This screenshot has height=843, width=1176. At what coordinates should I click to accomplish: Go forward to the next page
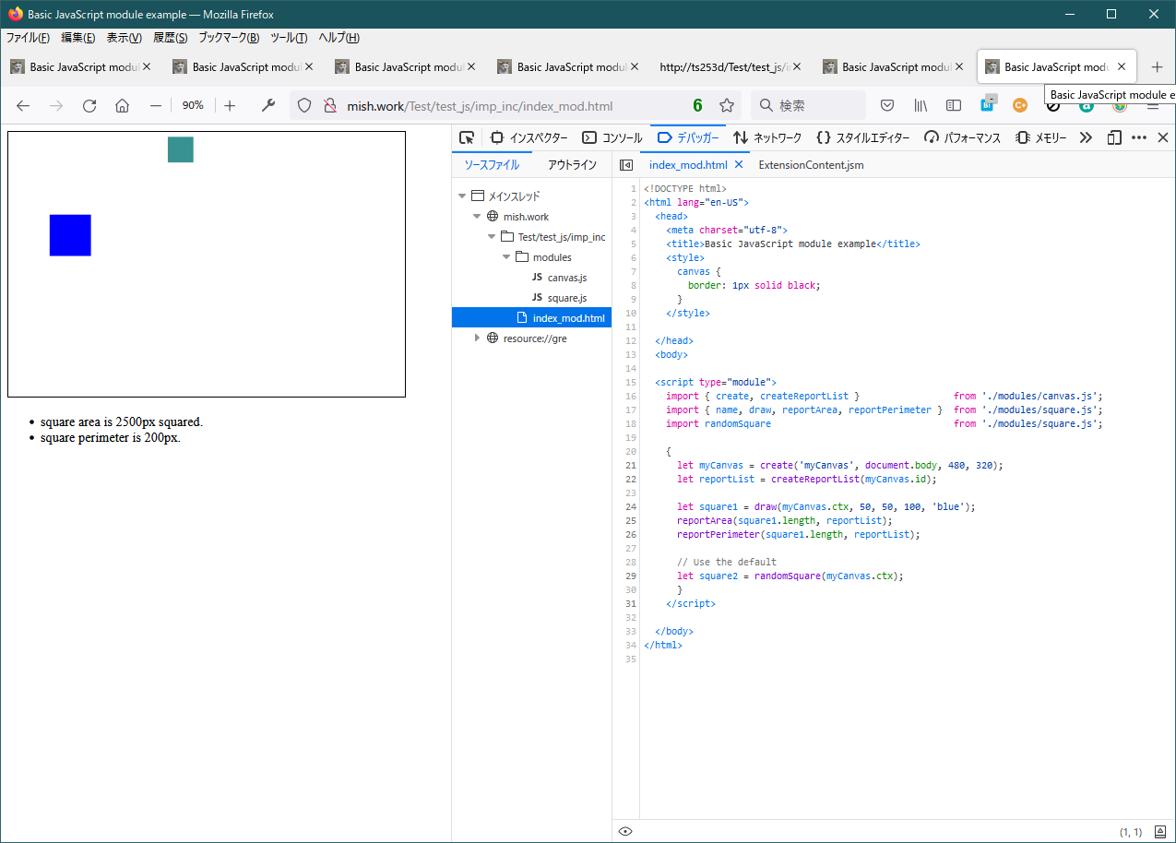coord(56,105)
